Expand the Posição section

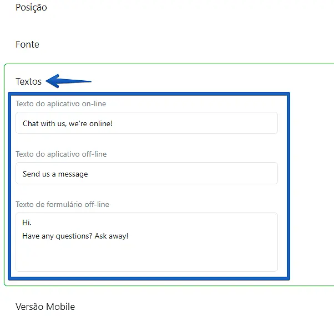pos(31,8)
